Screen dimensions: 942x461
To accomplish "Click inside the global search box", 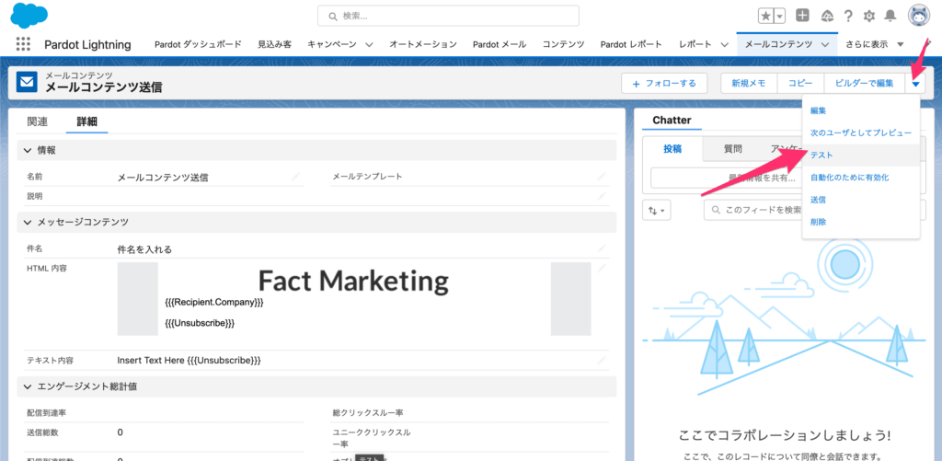I will tap(448, 17).
